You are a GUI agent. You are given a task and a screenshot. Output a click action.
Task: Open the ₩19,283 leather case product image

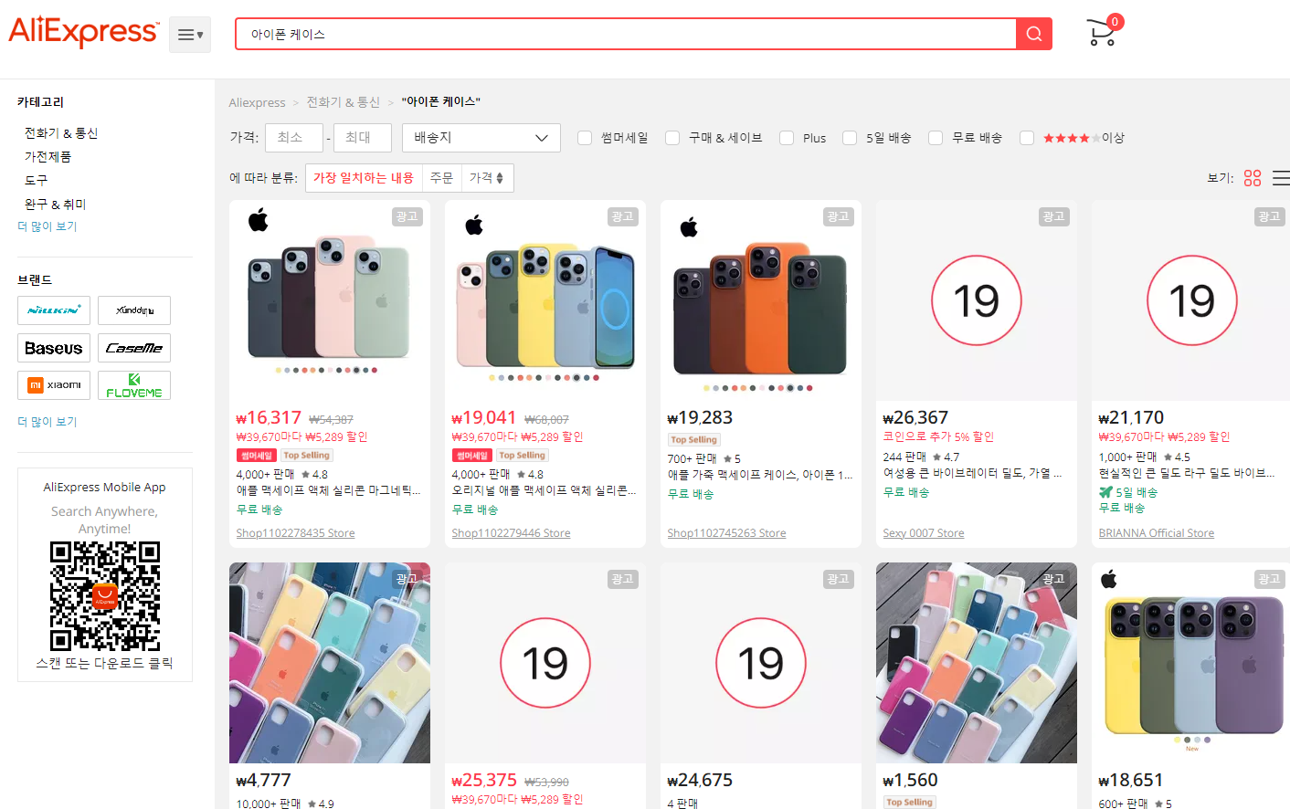(x=761, y=300)
